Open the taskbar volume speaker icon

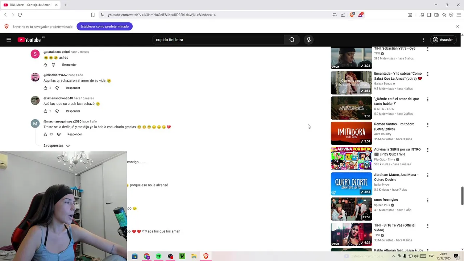pos(416,256)
